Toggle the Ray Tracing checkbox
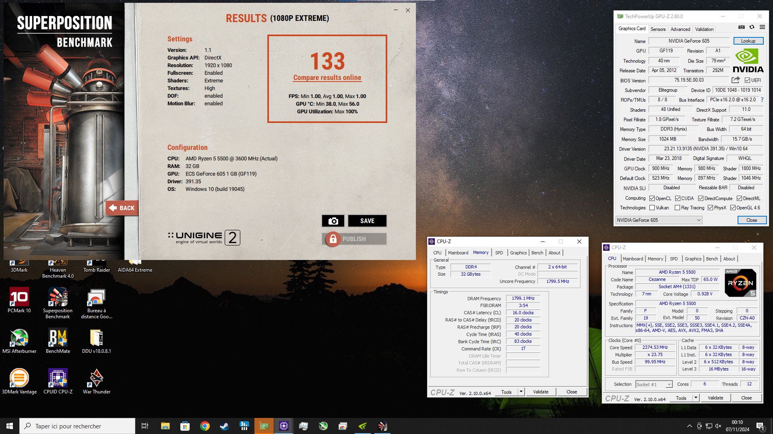Viewport: 773px width, 434px height. (678, 208)
